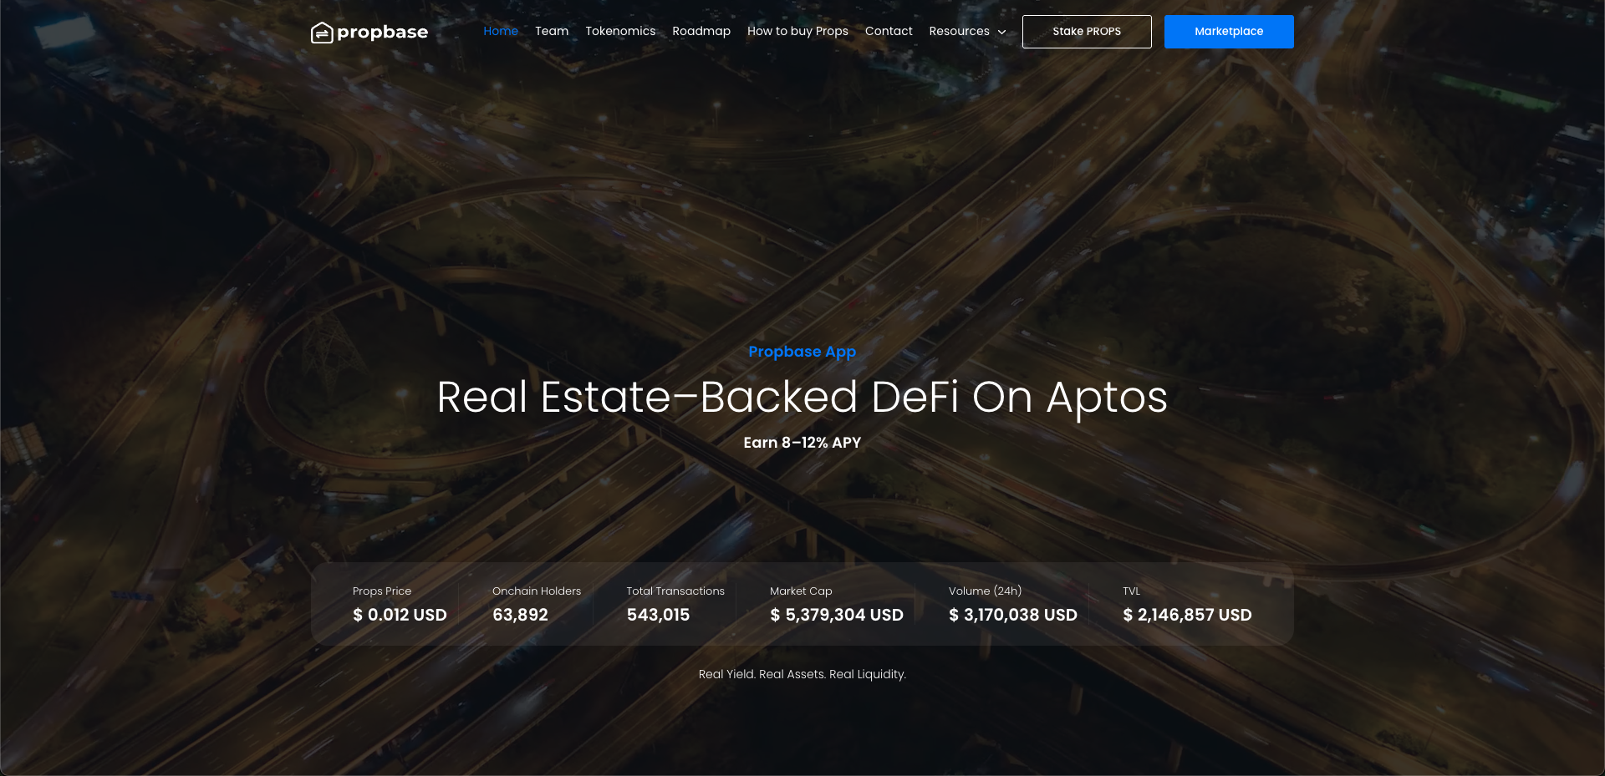Image resolution: width=1605 pixels, height=776 pixels.
Task: Select the $ 3,170,038 USD value
Action: pyautogui.click(x=1013, y=615)
